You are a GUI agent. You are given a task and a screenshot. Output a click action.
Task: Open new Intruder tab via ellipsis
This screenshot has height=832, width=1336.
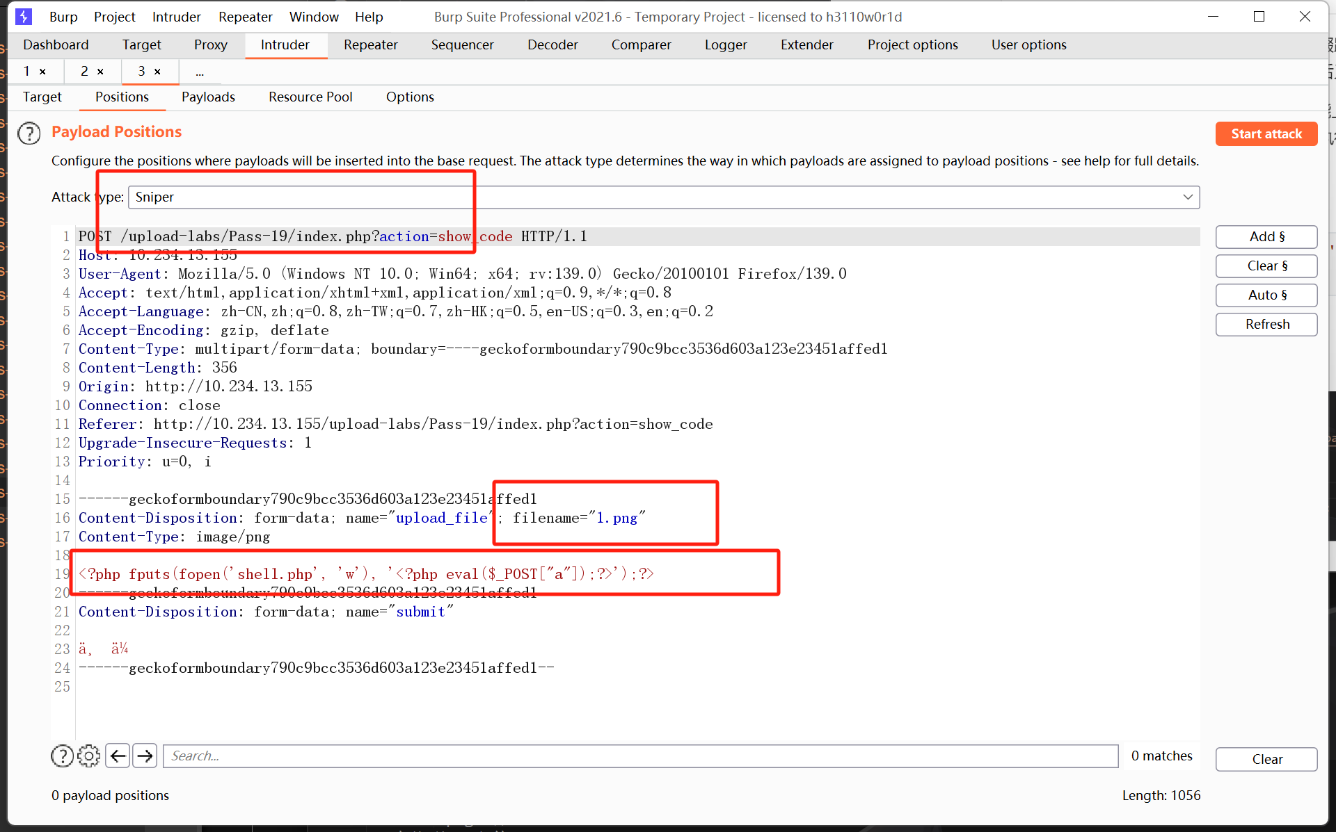click(200, 72)
